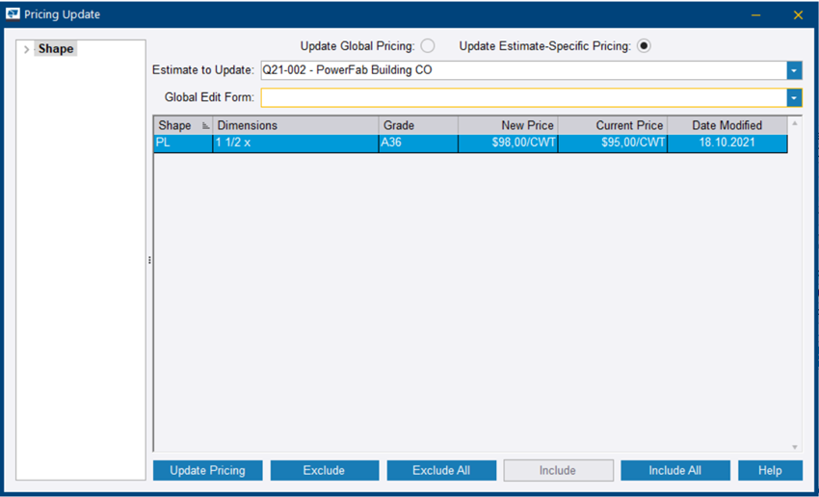Click the Global Edit Form input field
The height and width of the screenshot is (497, 819).
pyautogui.click(x=522, y=97)
